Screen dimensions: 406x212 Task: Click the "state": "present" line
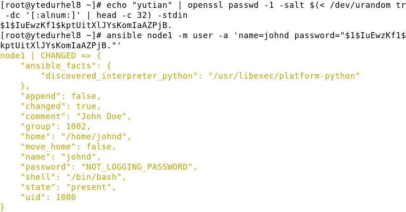68,187
